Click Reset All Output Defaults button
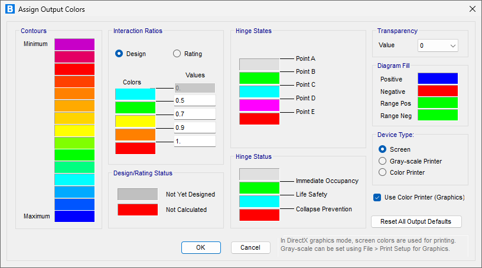The image size is (482, 268). click(416, 221)
